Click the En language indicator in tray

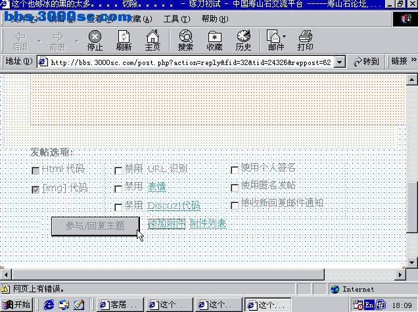click(369, 305)
